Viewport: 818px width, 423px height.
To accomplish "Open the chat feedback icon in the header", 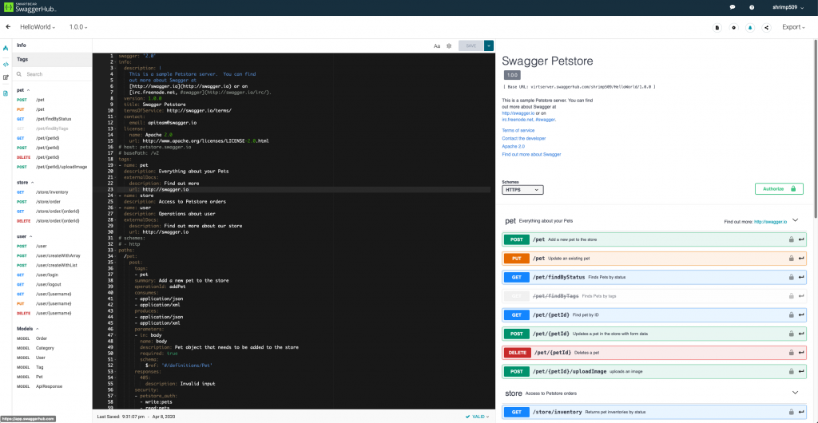I will click(x=733, y=7).
